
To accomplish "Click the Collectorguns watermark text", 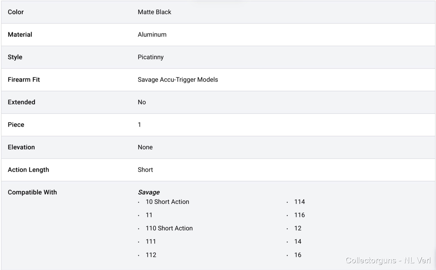I will (388, 260).
